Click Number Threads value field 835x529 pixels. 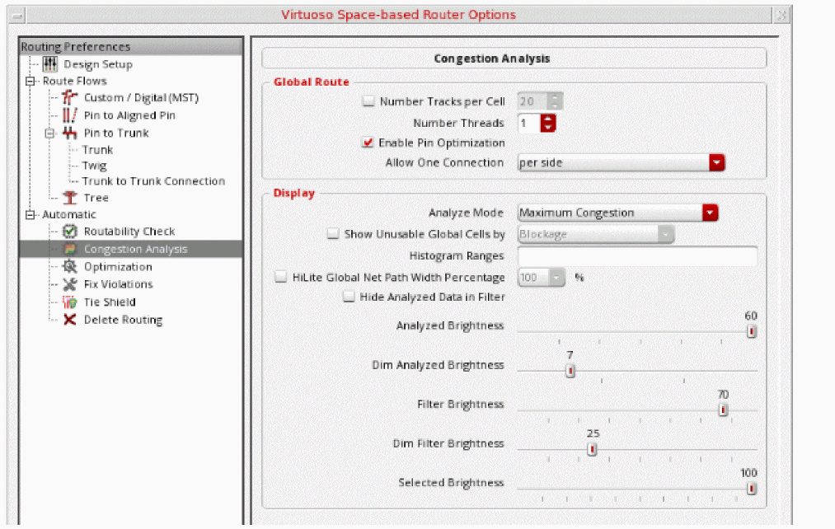tap(529, 124)
